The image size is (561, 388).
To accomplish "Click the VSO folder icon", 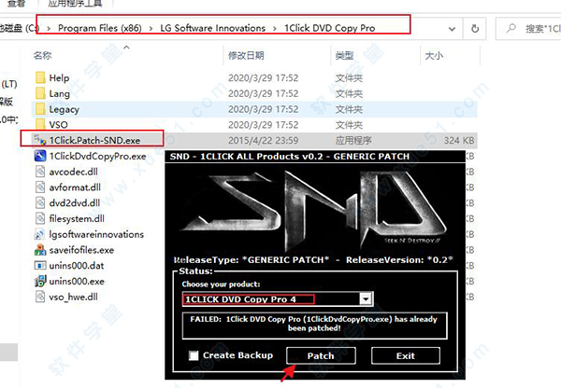I will [39, 123].
